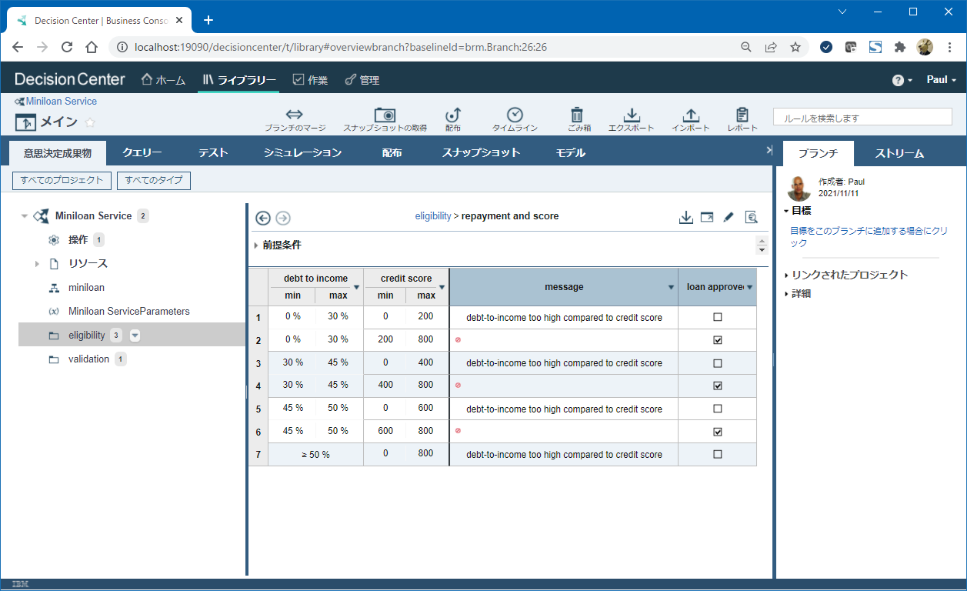Image resolution: width=967 pixels, height=591 pixels.
Task: Open 管理 in top navigation
Action: point(362,80)
